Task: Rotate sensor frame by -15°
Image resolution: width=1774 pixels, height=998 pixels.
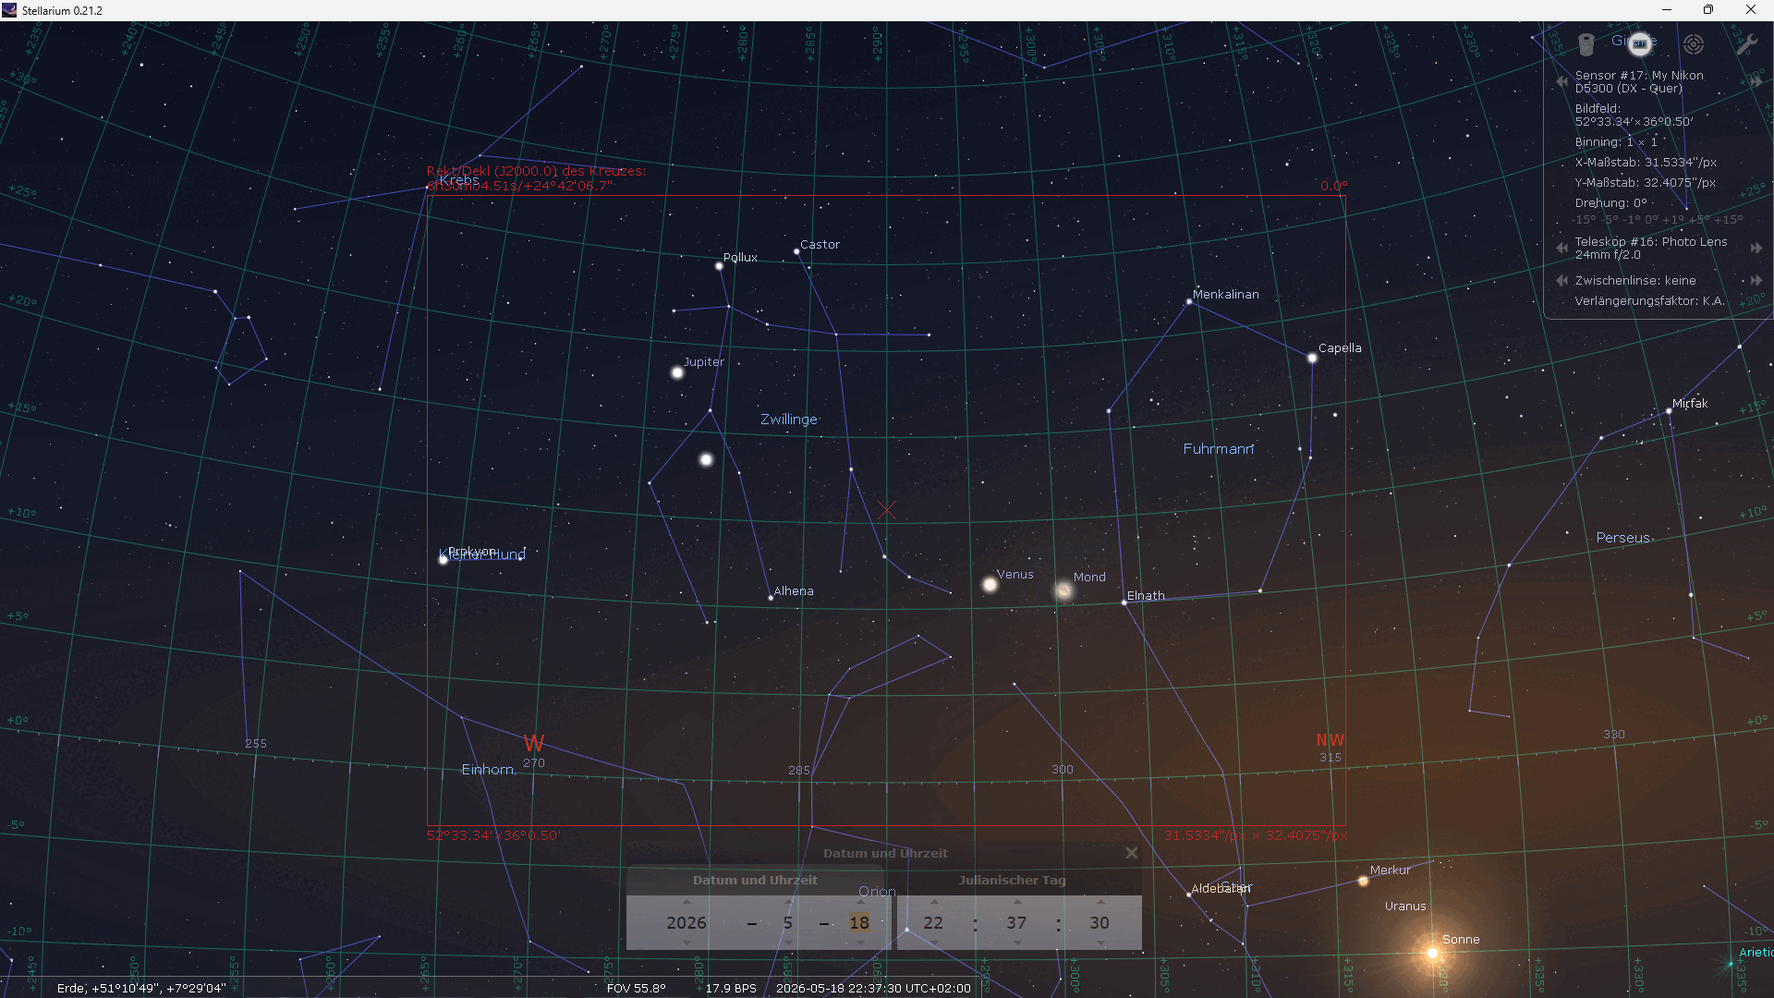Action: coord(1584,220)
